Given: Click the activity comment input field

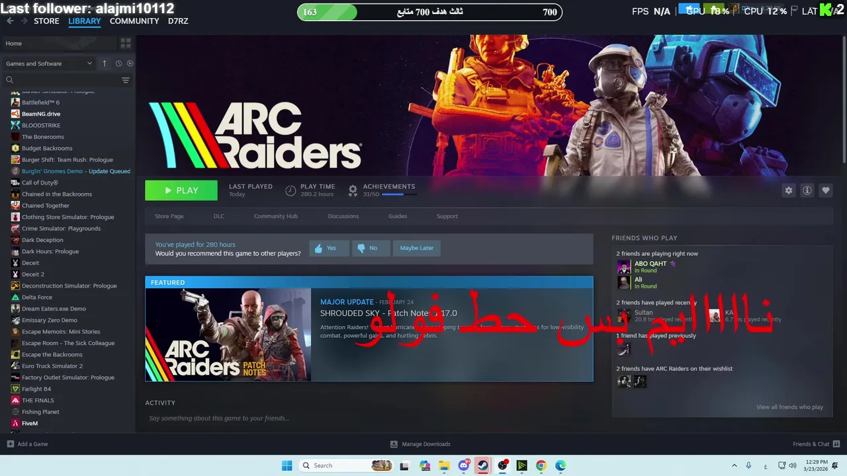Looking at the screenshot, I should pyautogui.click(x=369, y=418).
